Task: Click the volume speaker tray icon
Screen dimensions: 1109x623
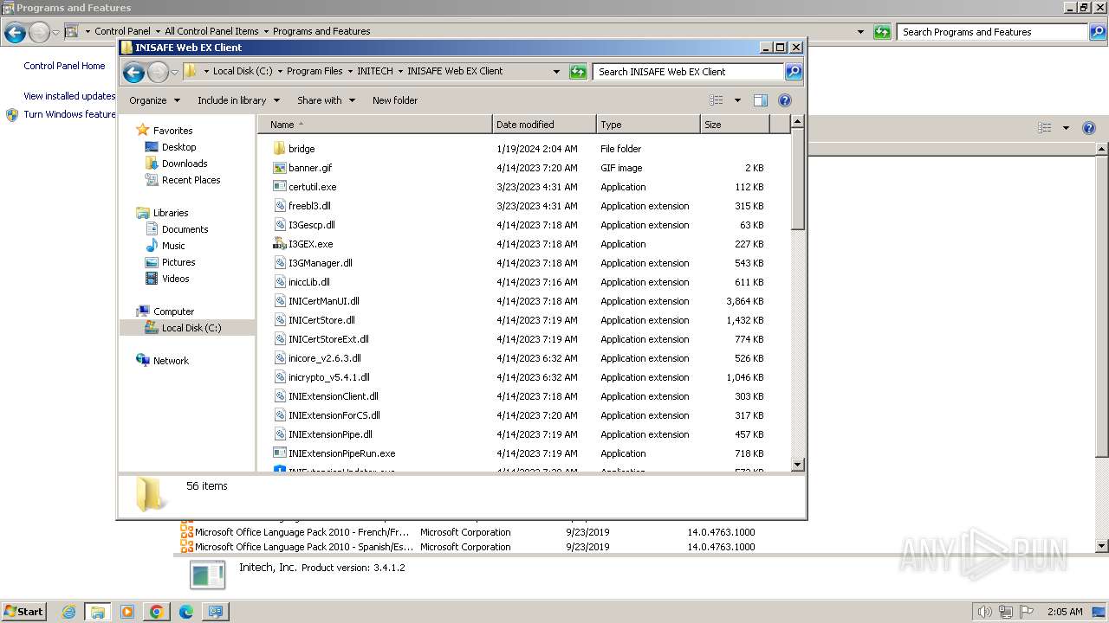Action: pyautogui.click(x=985, y=612)
